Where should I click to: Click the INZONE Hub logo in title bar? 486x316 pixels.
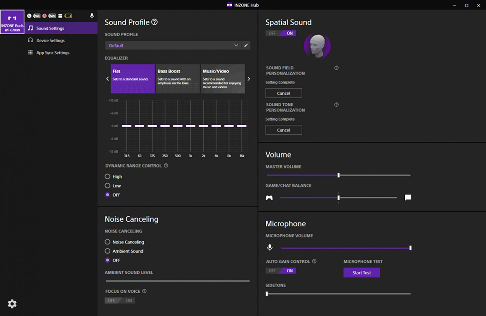click(230, 5)
